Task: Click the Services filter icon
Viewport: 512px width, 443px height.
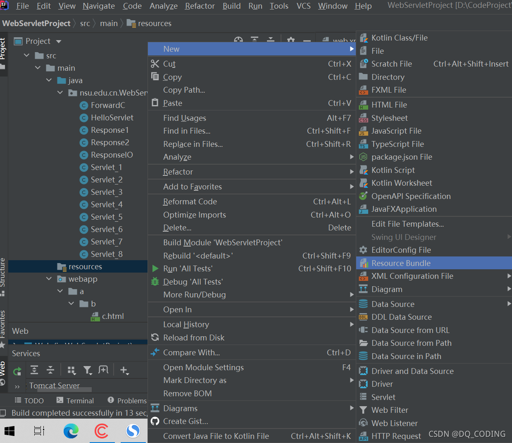Action: pos(88,370)
